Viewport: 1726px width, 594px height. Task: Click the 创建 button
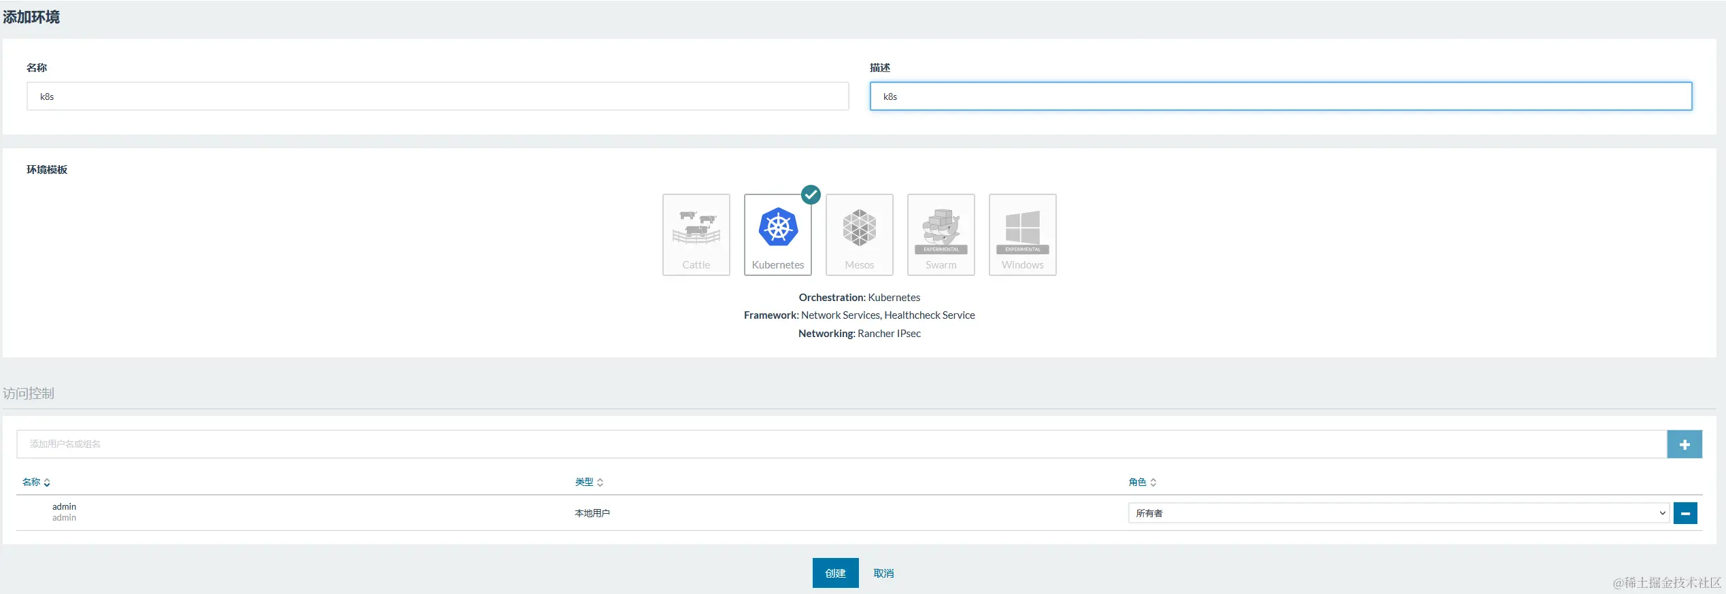click(835, 573)
